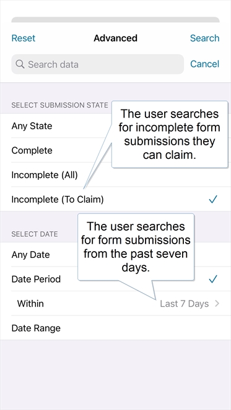Select the Date Period option
Screen dimensions: 231x410
pyautogui.click(x=115, y=279)
